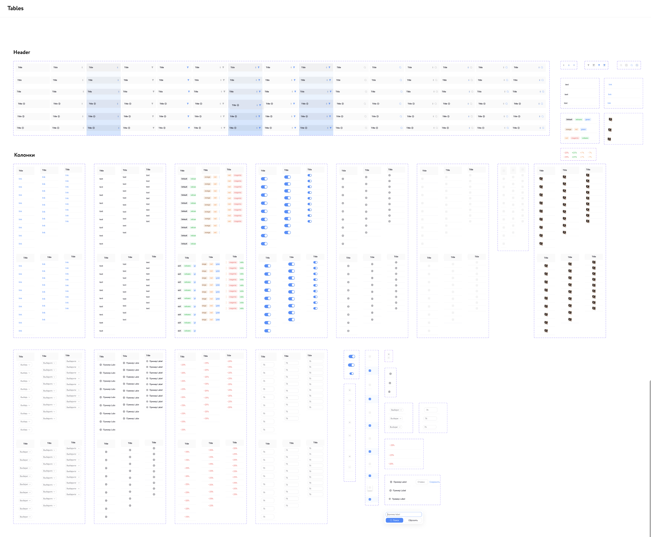Check topmost empty checkbox in checkbox column
The height and width of the screenshot is (537, 651).
click(370, 356)
